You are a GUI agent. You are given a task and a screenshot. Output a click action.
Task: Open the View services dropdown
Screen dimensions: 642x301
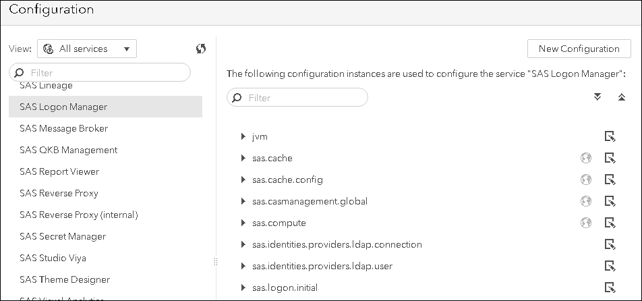(87, 49)
